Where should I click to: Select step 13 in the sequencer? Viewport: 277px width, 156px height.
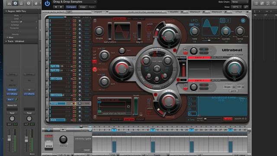coord(153,130)
